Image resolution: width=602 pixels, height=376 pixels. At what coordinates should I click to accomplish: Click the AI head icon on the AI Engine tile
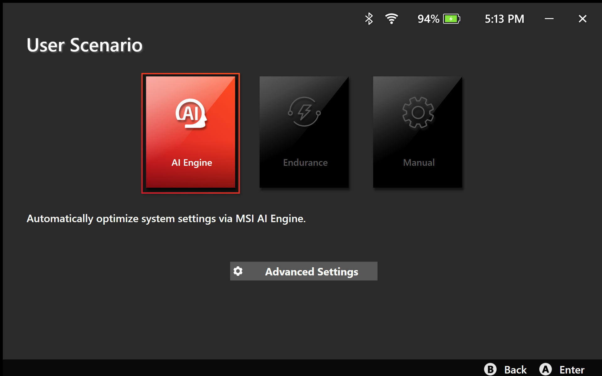191,113
